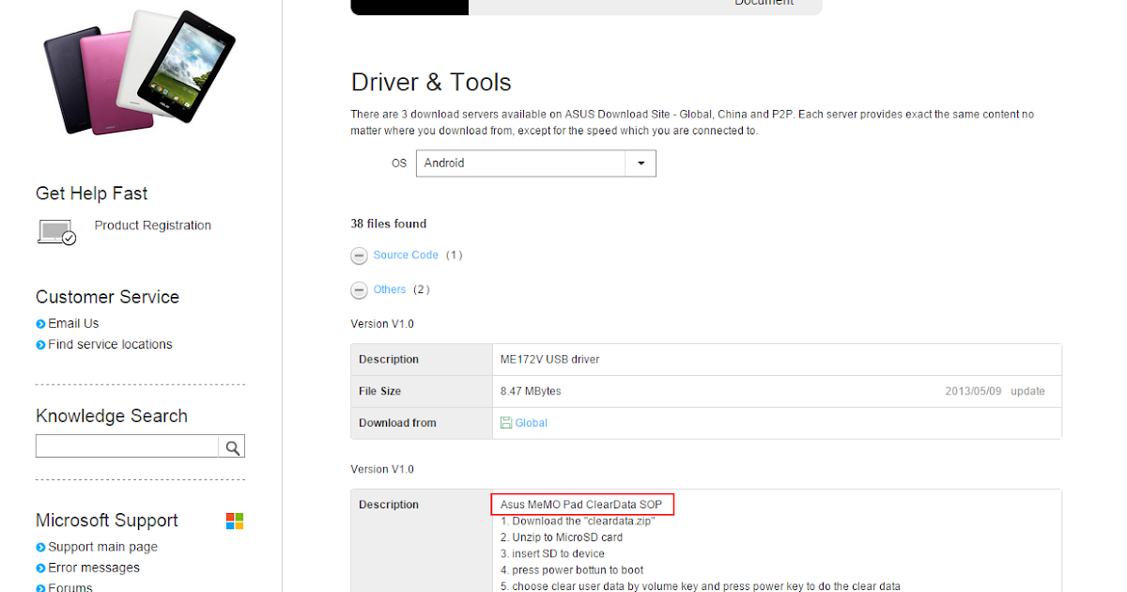Click the Knowledge Search input field
The height and width of the screenshot is (592, 1127).
click(127, 446)
